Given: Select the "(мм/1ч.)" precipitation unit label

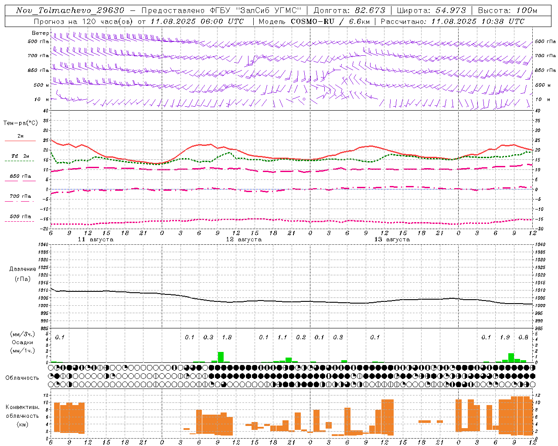Looking at the screenshot, I should (23, 351).
